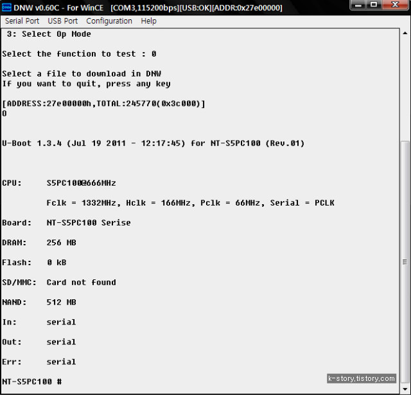411x395 pixels.
Task: Click the 'Board: NT-S5PC100 Serise' line
Action: (66, 223)
